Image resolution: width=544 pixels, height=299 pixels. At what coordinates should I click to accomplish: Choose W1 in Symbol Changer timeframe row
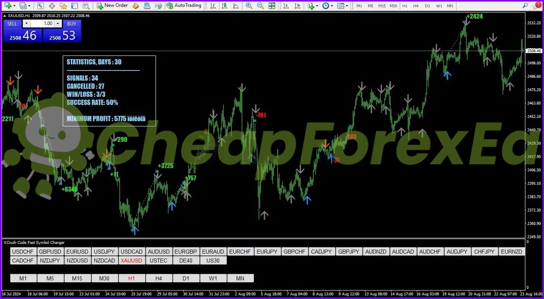213,278
